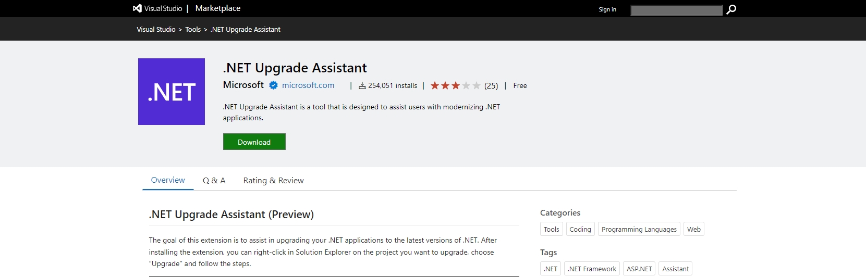Filter by Web category
The image size is (866, 277).
[694, 229]
